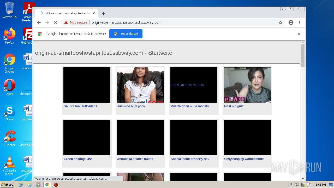Open the Chrome profile avatar icon
The width and height of the screenshot is (334, 188).
pos(291,22)
